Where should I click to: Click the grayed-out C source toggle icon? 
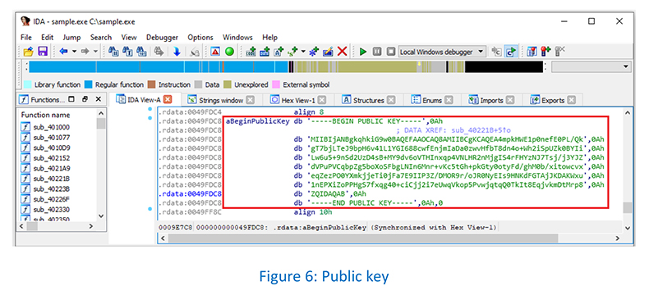pyautogui.click(x=496, y=52)
